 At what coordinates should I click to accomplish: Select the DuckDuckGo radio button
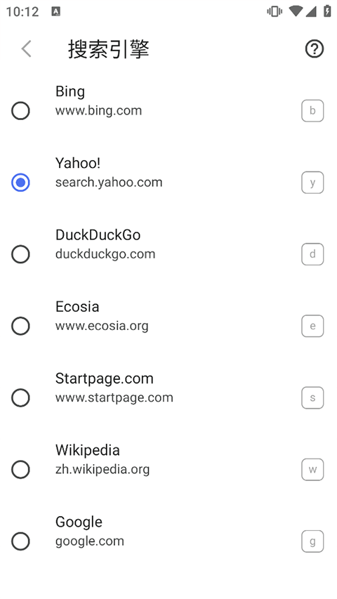(20, 254)
